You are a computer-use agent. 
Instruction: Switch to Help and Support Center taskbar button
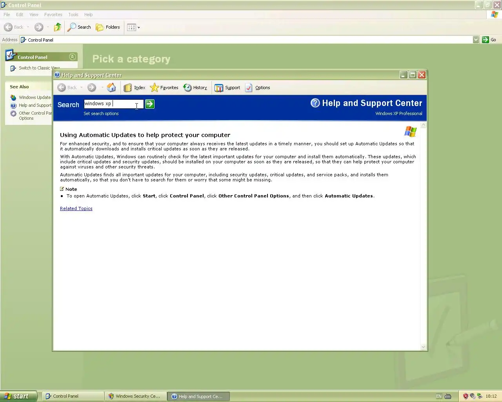click(x=198, y=396)
